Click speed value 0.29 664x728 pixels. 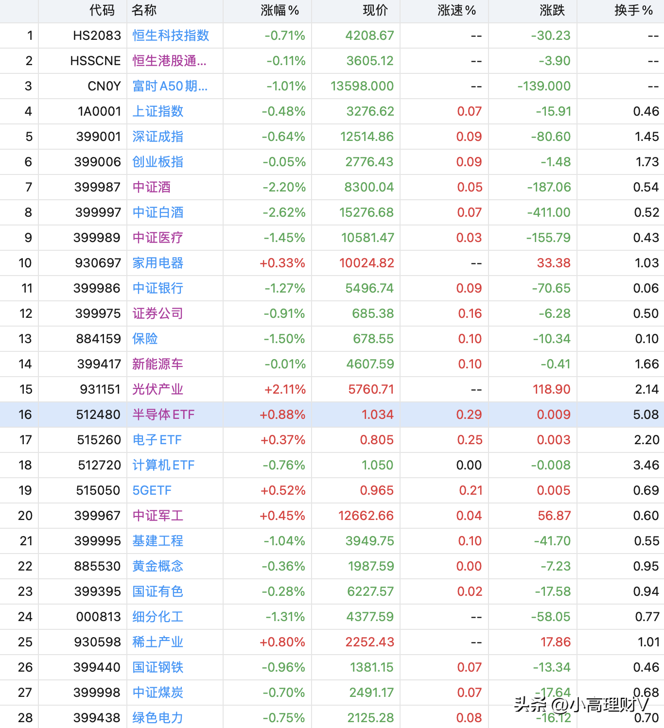click(469, 415)
